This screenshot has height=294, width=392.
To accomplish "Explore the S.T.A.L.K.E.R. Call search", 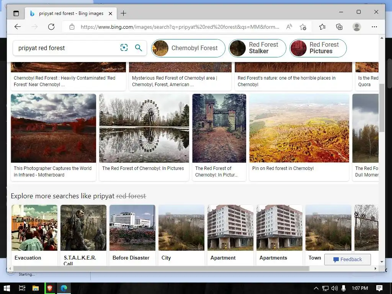I will (x=83, y=235).
